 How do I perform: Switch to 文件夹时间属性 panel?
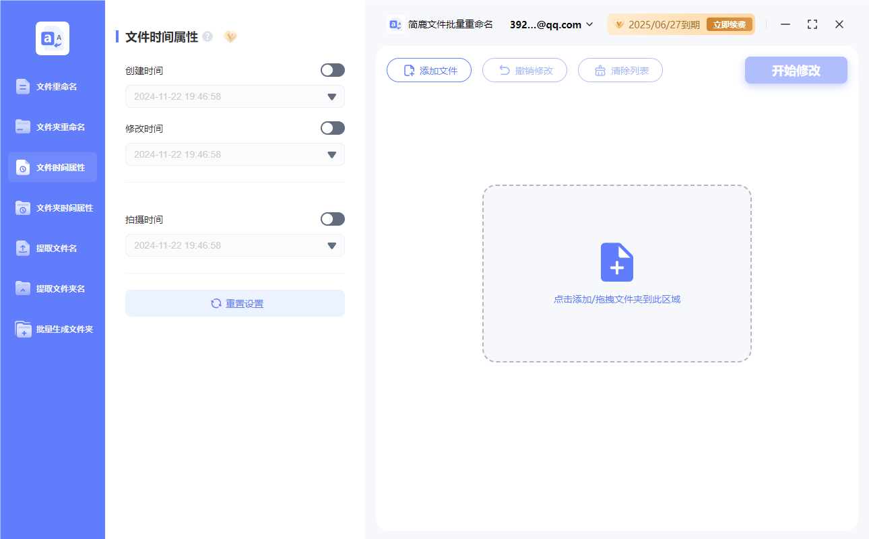point(52,208)
